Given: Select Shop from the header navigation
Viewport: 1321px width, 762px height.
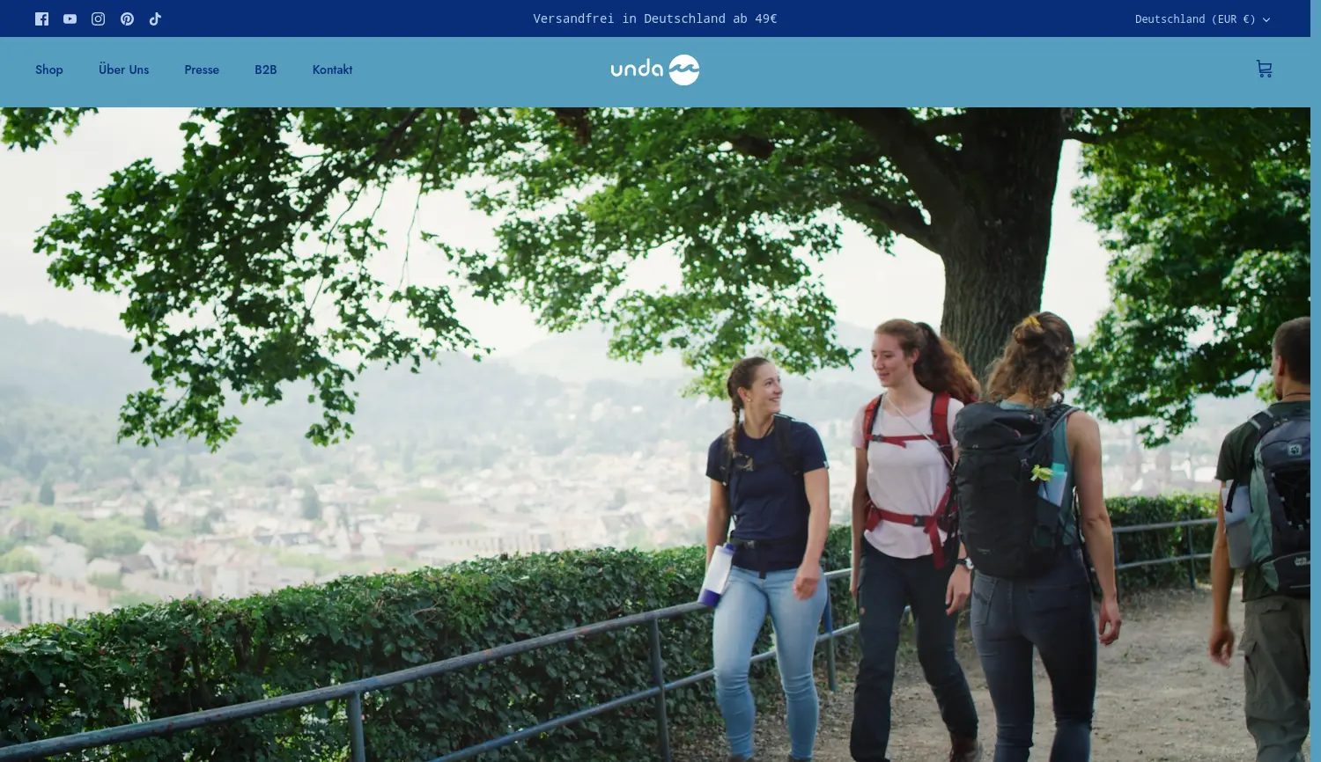Looking at the screenshot, I should click(48, 70).
